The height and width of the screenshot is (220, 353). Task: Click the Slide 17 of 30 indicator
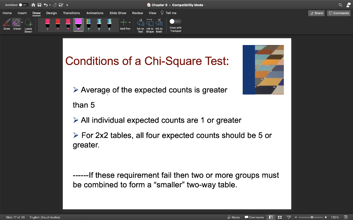click(x=15, y=217)
